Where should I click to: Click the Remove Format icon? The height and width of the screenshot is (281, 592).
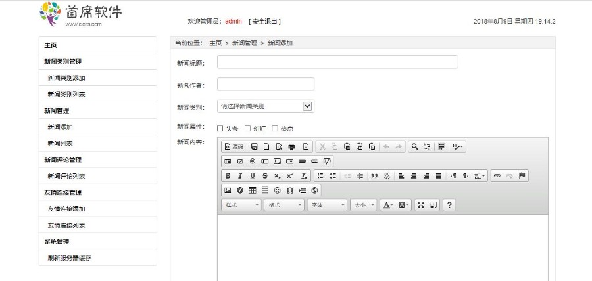click(x=305, y=175)
